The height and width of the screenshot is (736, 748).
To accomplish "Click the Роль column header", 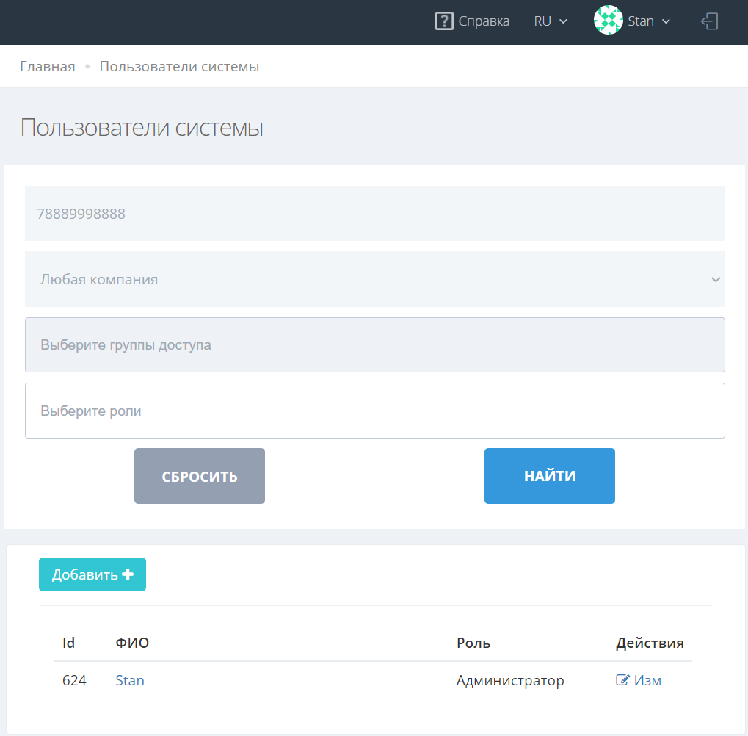I will pos(473,643).
